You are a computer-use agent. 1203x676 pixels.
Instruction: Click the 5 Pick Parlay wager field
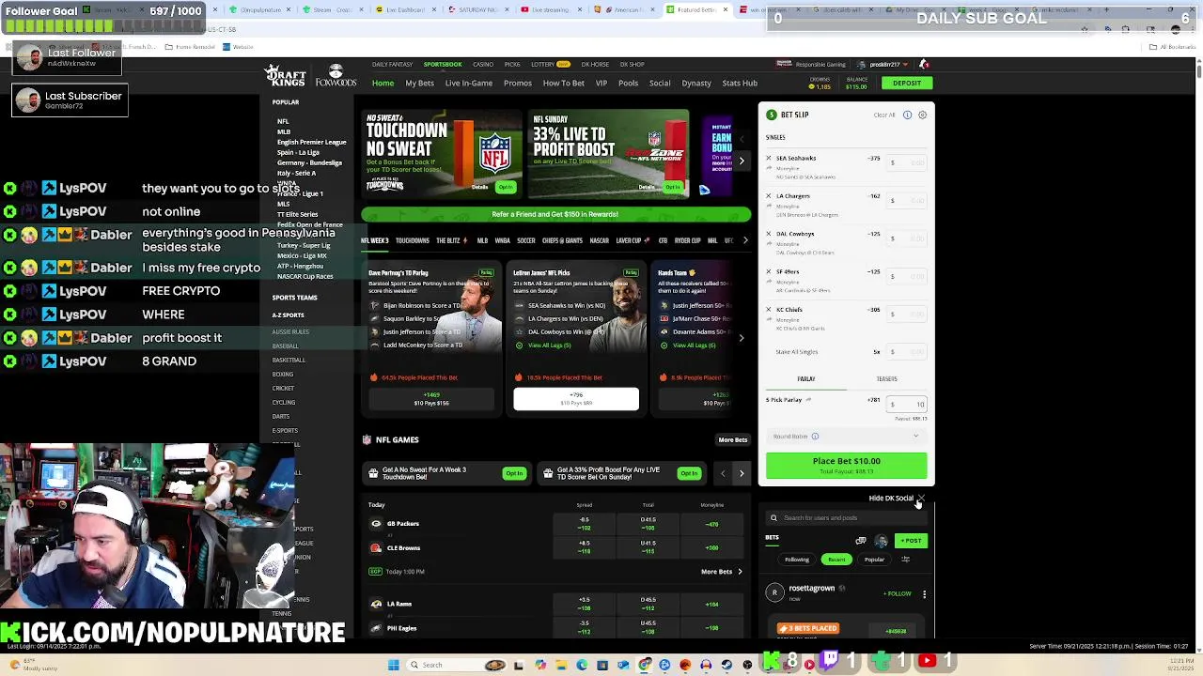[906, 404]
